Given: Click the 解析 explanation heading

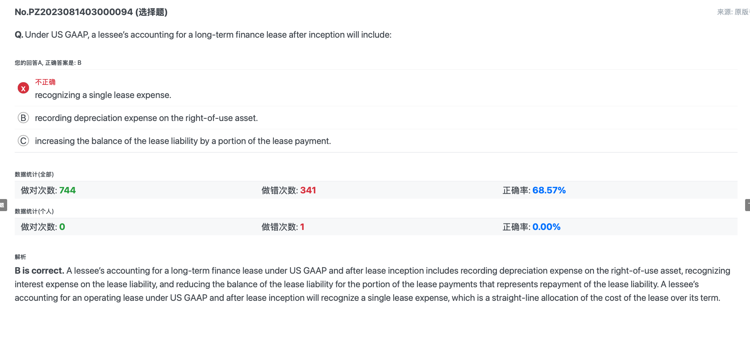Looking at the screenshot, I should click(x=20, y=257).
